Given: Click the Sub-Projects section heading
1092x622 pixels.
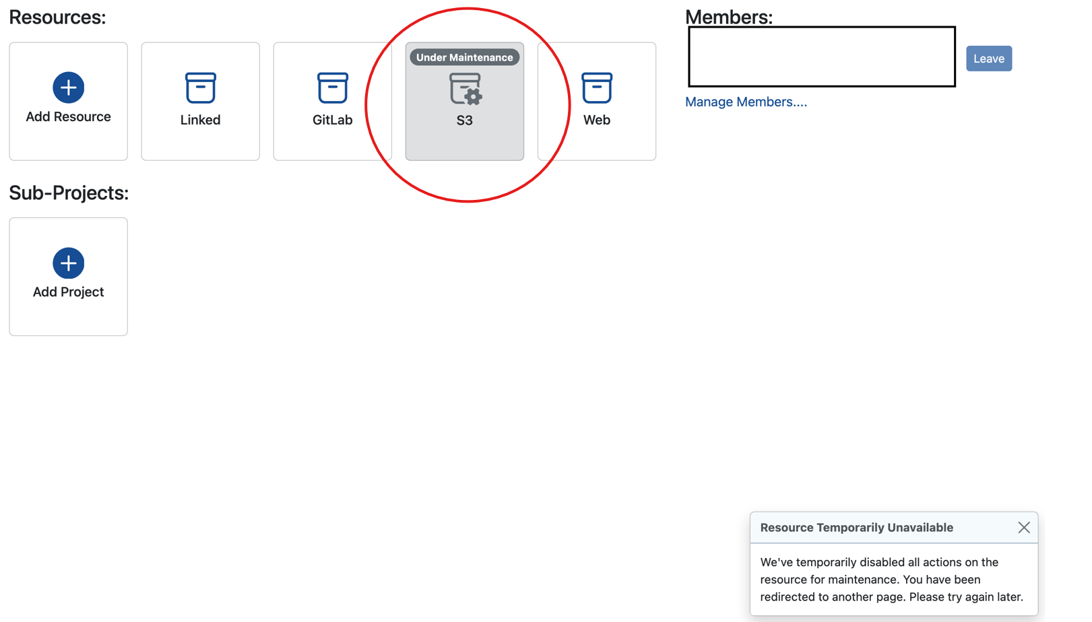Looking at the screenshot, I should [x=69, y=193].
